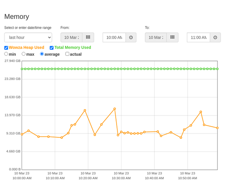Image resolution: width=225 pixels, height=181 pixels.
Task: Open the From date calendar picker
Action: tap(88, 37)
